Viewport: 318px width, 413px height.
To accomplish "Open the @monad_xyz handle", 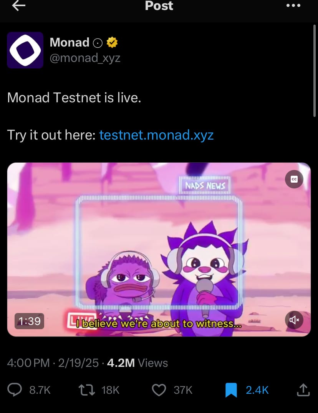I will click(85, 58).
